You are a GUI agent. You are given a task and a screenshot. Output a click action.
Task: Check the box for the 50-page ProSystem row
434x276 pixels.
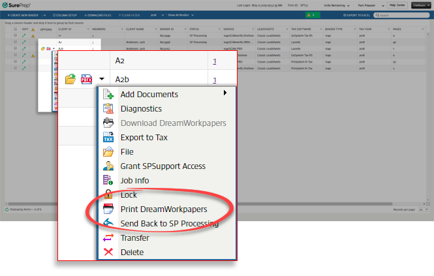point(15,61)
